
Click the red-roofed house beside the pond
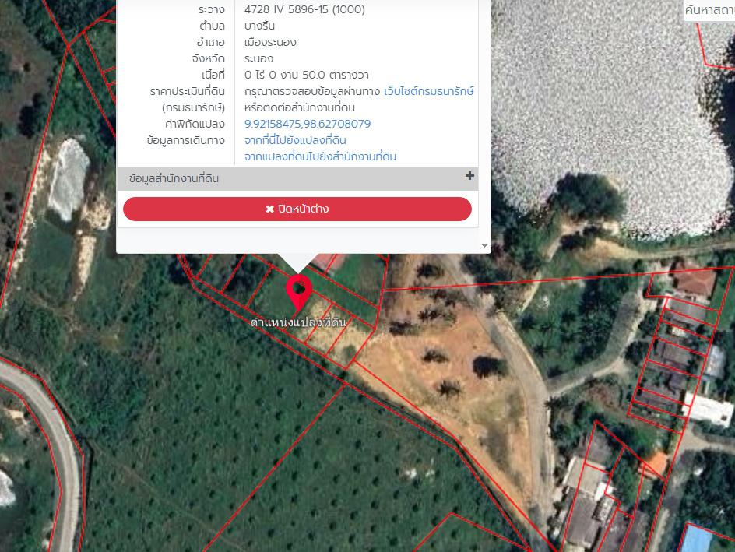point(693,280)
